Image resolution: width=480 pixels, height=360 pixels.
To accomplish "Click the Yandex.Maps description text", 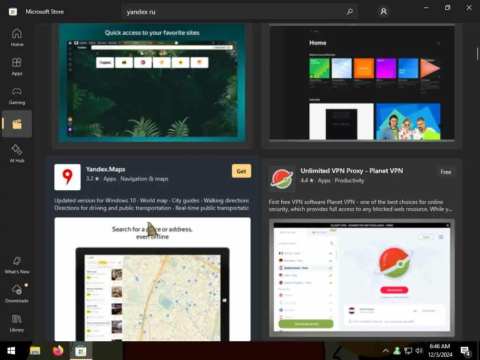I will point(151,204).
